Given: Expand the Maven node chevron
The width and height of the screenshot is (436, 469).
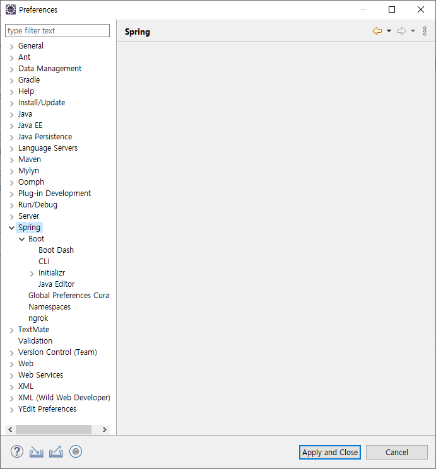Looking at the screenshot, I should [12, 160].
